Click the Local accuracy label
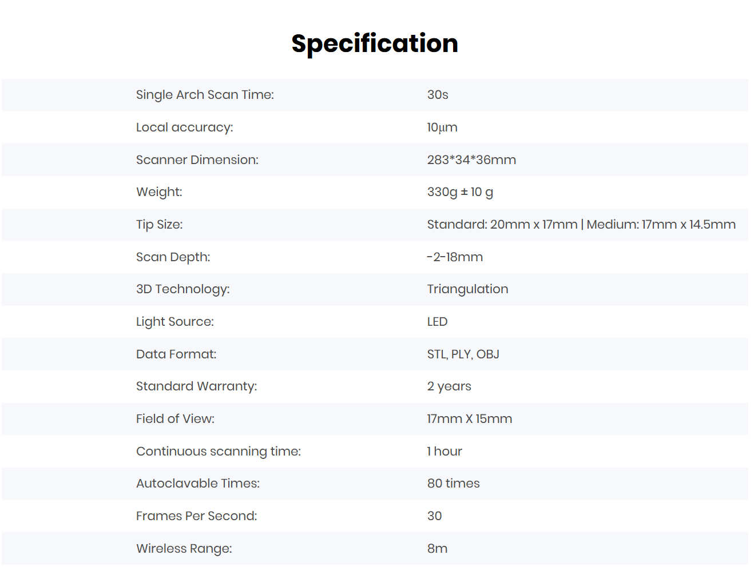This screenshot has width=754, height=575. pos(184,127)
